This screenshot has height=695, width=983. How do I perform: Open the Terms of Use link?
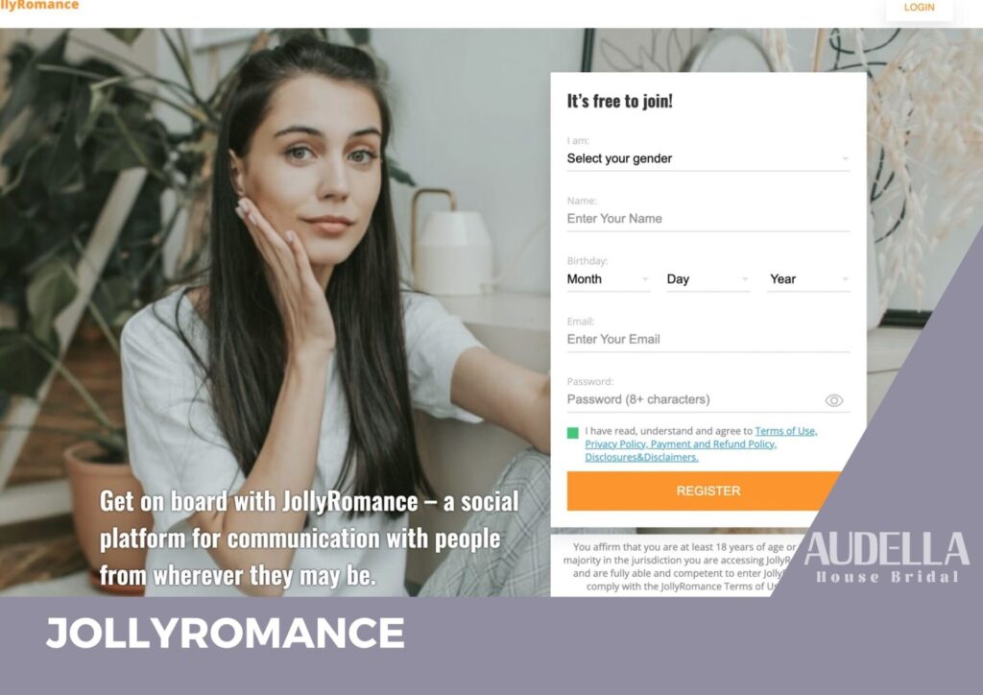point(785,431)
